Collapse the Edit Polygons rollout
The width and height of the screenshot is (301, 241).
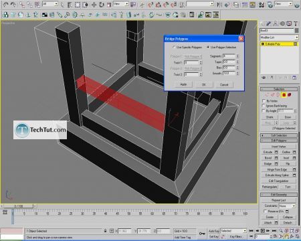279,141
